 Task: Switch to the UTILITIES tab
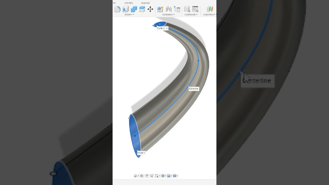(x=129, y=3)
